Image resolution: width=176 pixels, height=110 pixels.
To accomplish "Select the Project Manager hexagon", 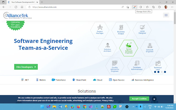I will point(100,30).
